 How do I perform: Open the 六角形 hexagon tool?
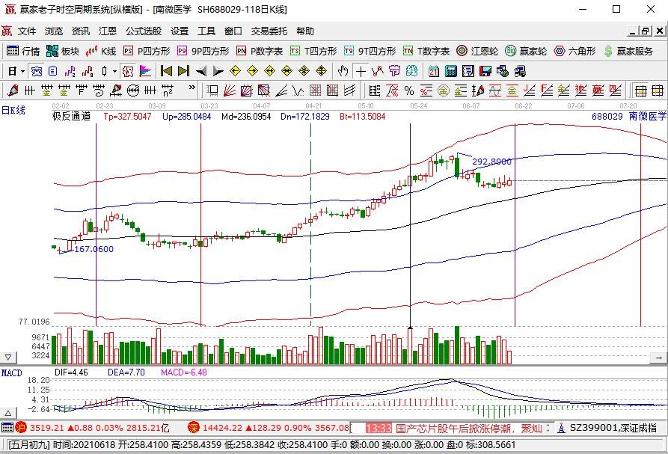point(574,51)
